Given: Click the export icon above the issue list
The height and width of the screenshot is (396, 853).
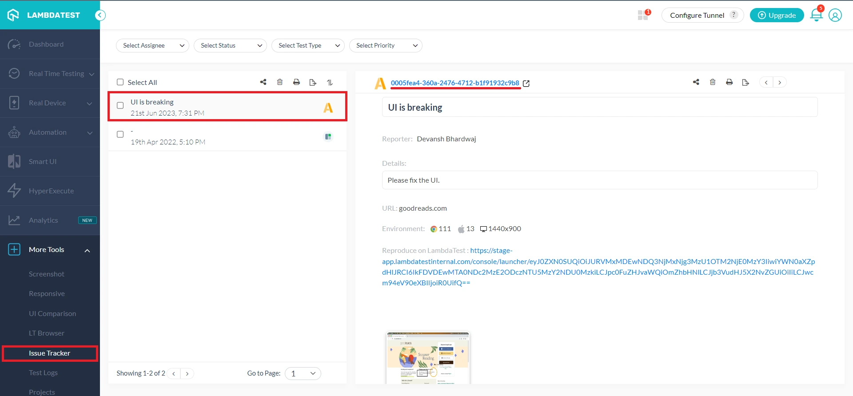Looking at the screenshot, I should click(313, 82).
